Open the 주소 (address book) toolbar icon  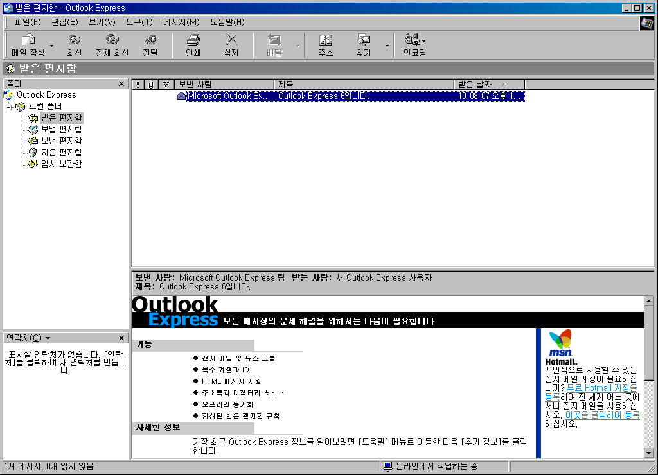tap(326, 45)
